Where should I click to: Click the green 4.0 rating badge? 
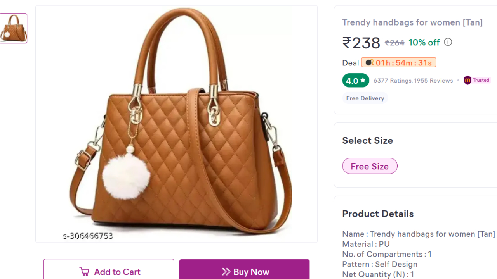point(355,80)
